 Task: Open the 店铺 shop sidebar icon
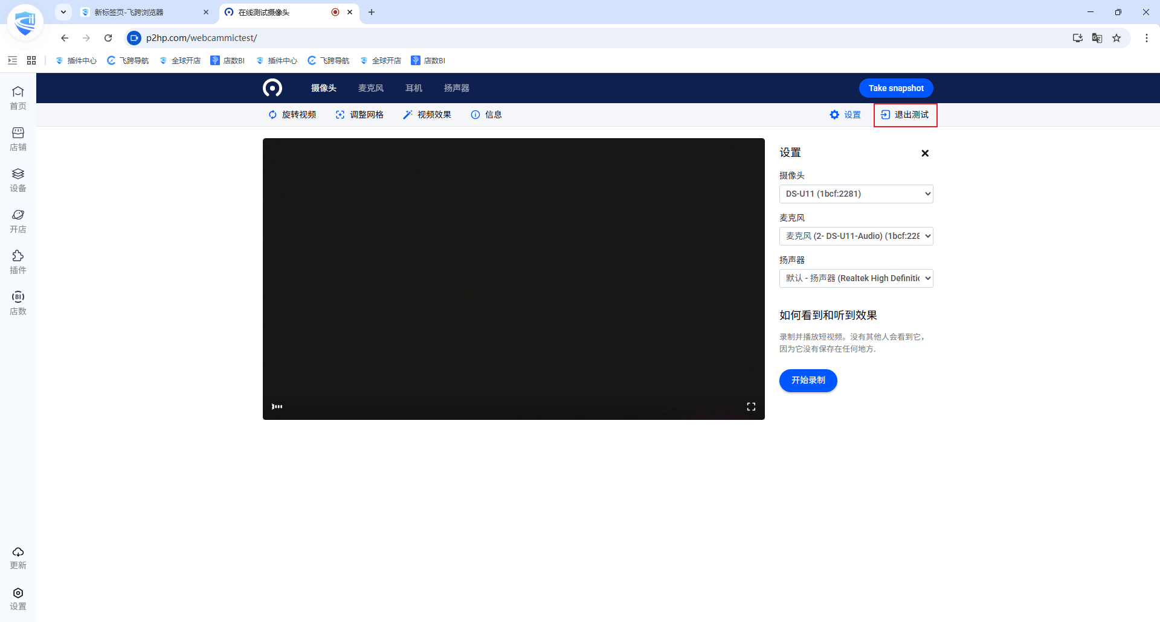click(18, 139)
